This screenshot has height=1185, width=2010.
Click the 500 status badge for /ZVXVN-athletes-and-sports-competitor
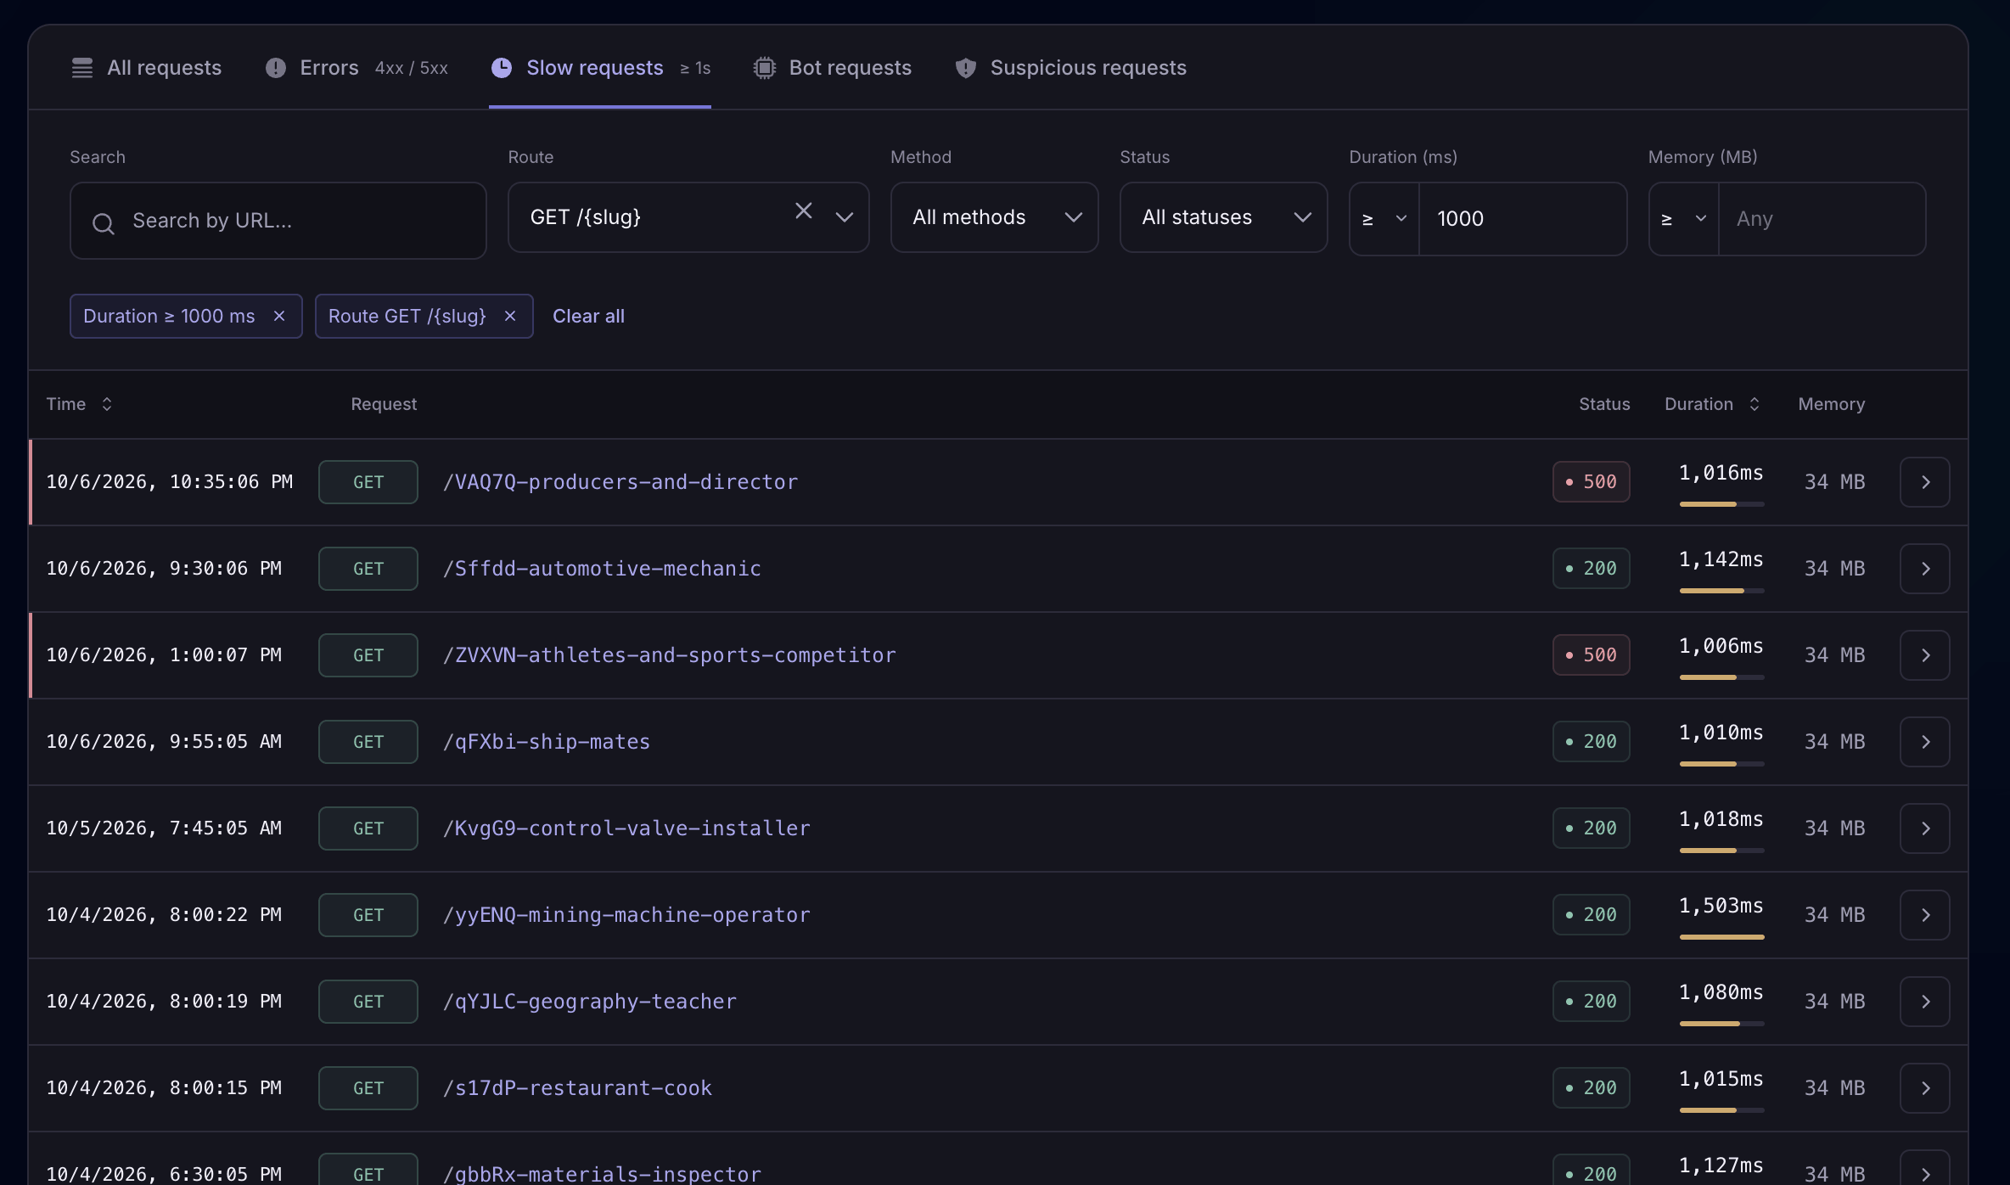point(1591,655)
